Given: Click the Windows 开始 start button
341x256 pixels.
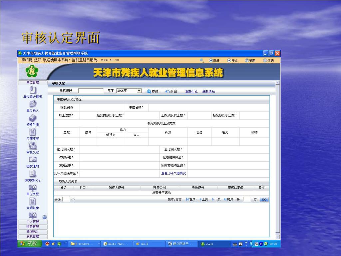Looking at the screenshot, I should [30, 244].
